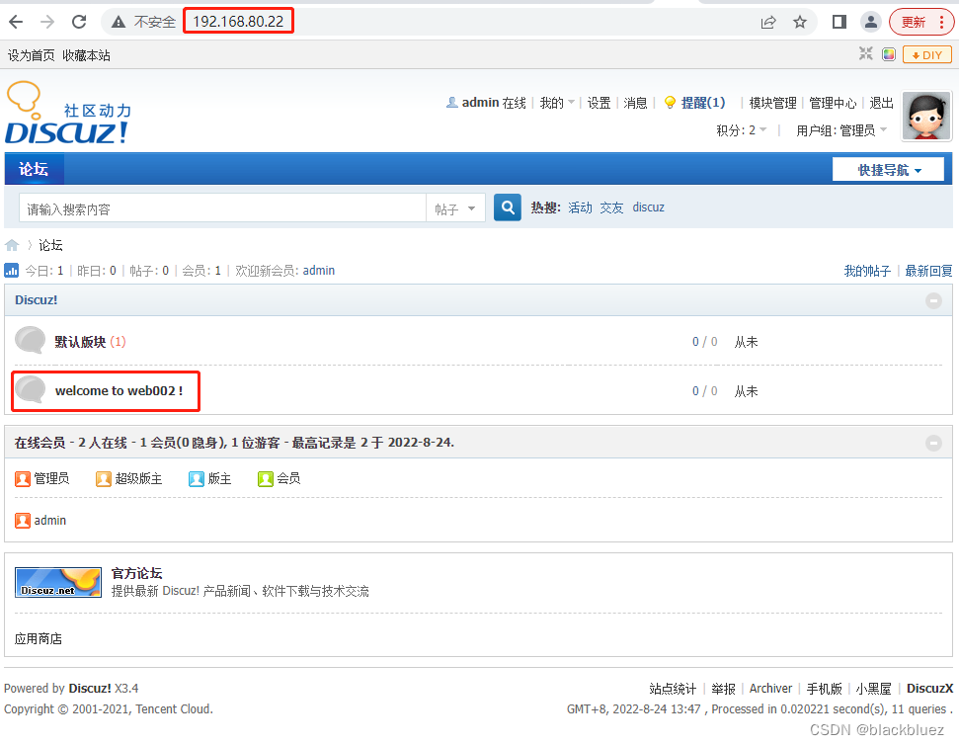
Task: Click the browser forward arrow
Action: click(47, 22)
